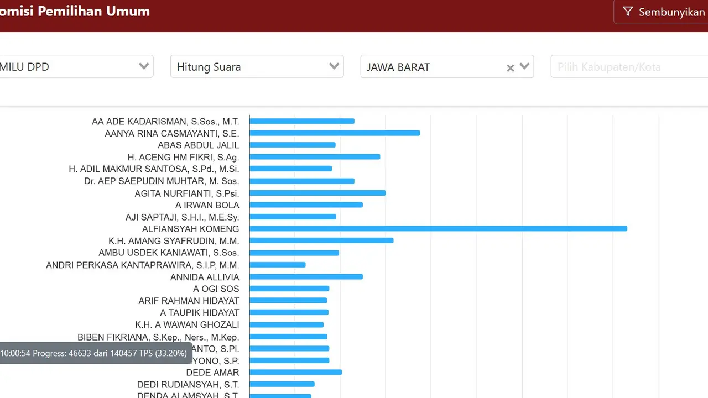708x398 pixels.
Task: Click the ABAS ABDUL JALIL label
Action: 198,145
